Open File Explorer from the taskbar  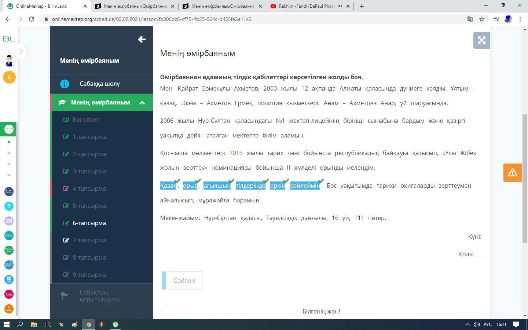[34, 324]
